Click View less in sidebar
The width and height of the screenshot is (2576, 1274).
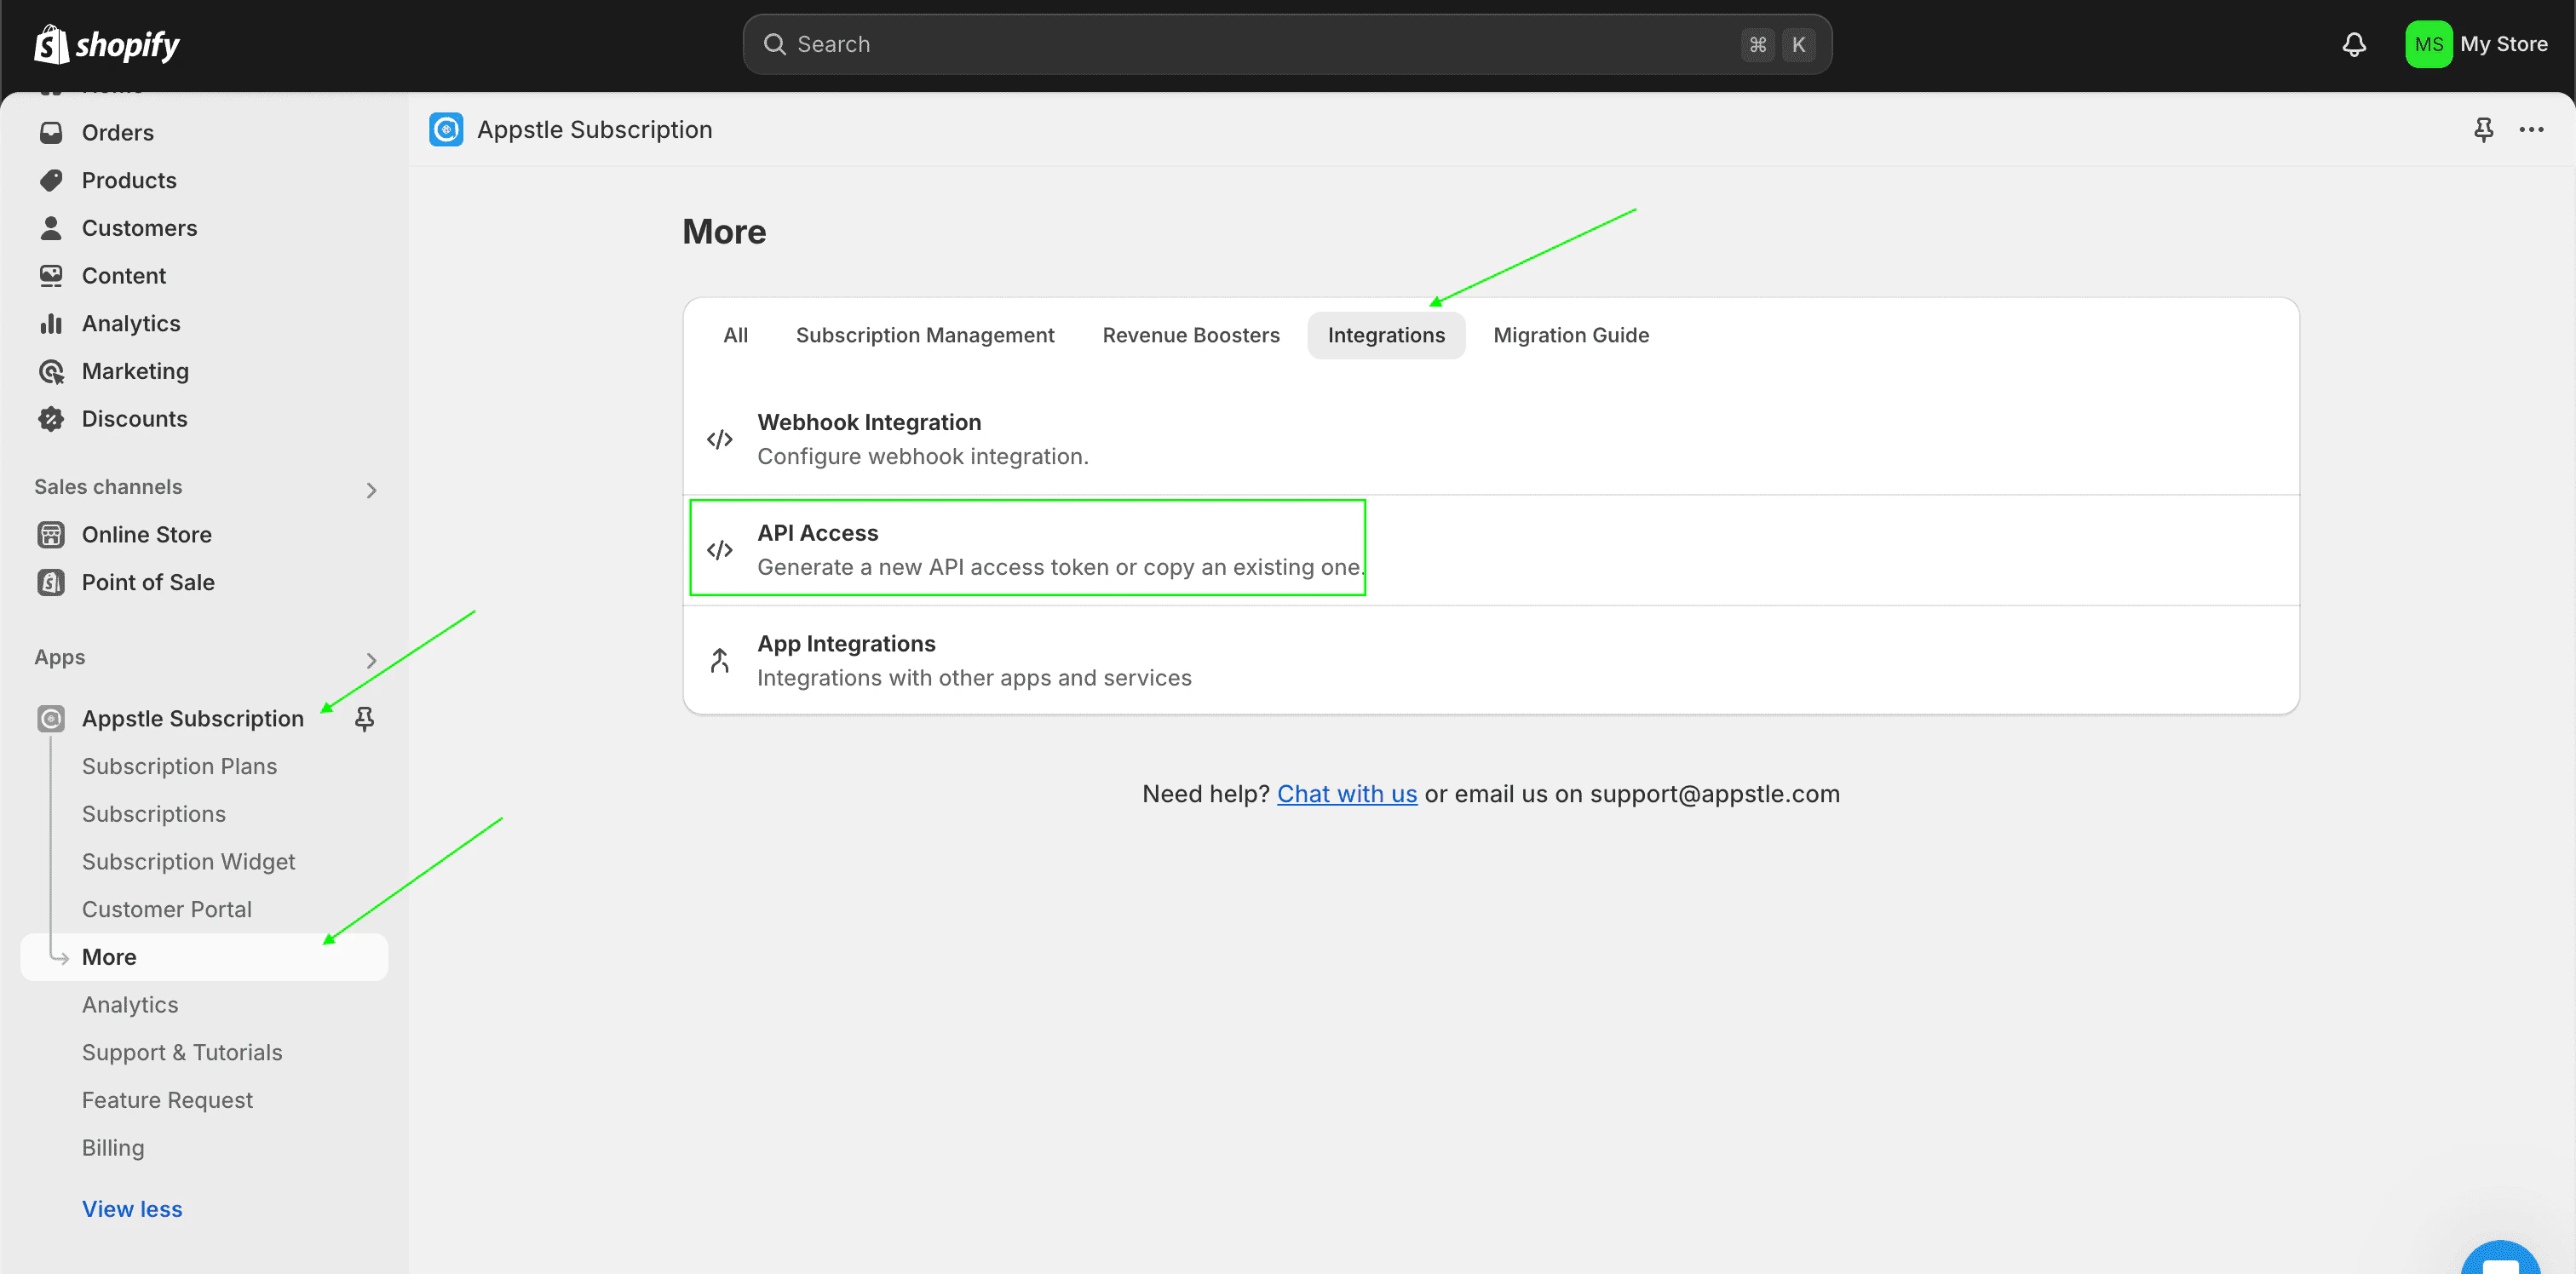132,1209
